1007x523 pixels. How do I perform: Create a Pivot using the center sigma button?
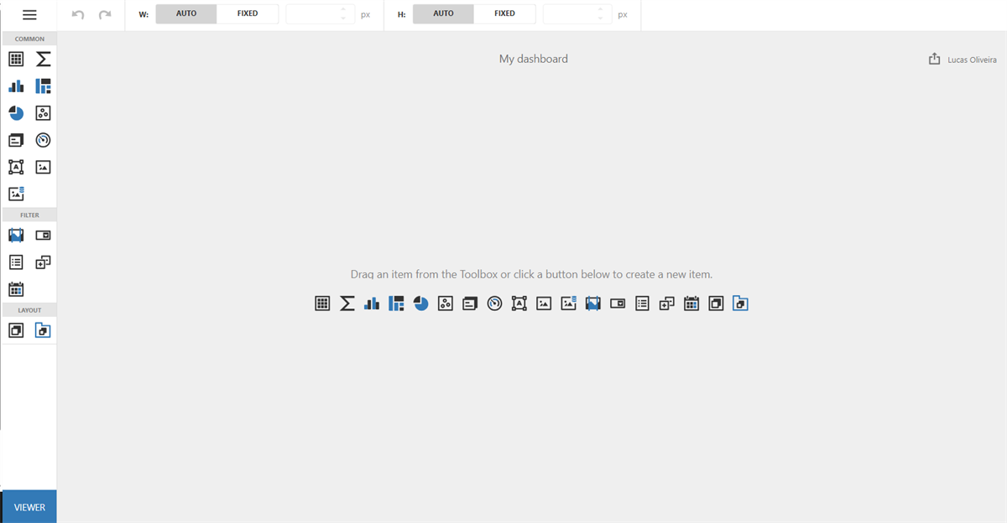[347, 303]
